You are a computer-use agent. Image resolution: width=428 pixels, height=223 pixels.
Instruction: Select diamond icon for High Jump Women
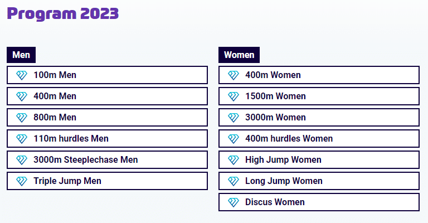pos(234,160)
